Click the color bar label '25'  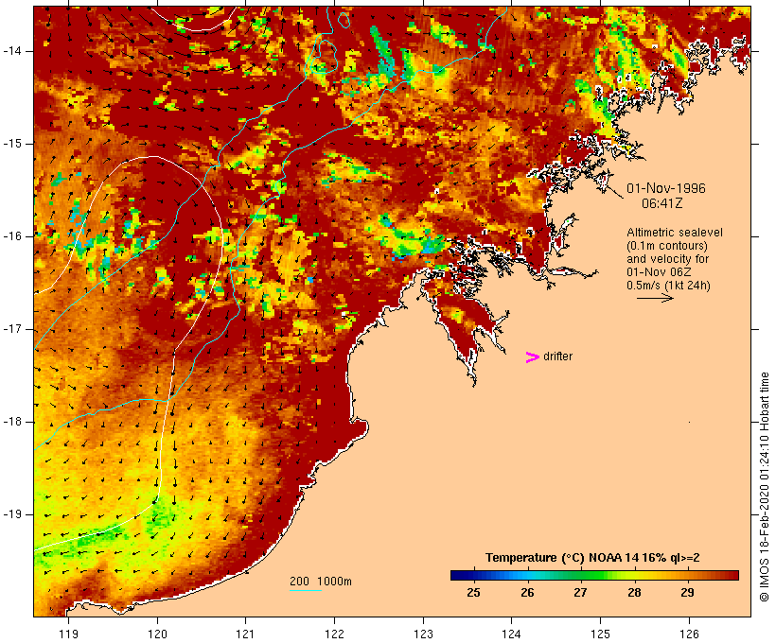473,593
